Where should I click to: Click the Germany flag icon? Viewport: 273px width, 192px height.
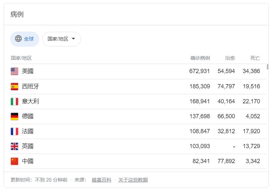click(x=14, y=116)
